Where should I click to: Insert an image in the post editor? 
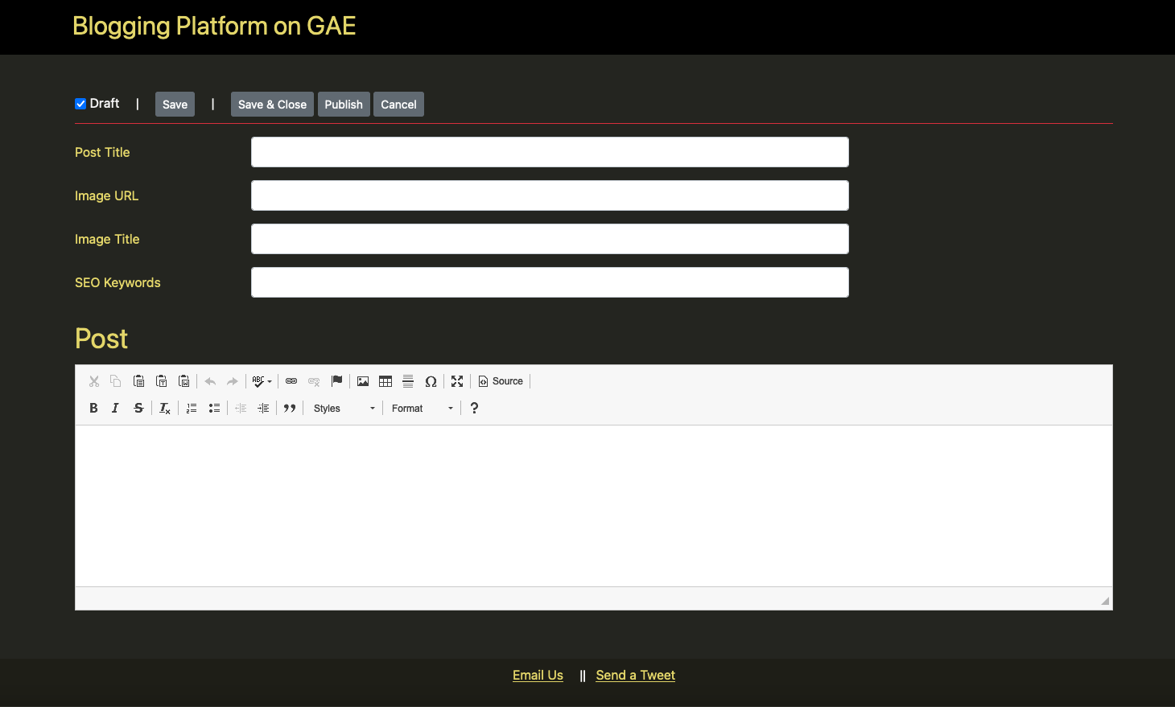coord(362,380)
